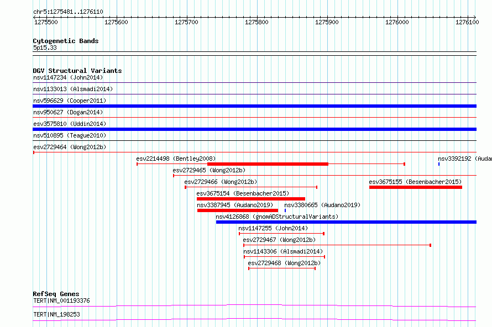This screenshot has width=492, height=327.
Task: Click the thick red bar under esv2214498 (Bentley2008)
Action: [x=268, y=164]
